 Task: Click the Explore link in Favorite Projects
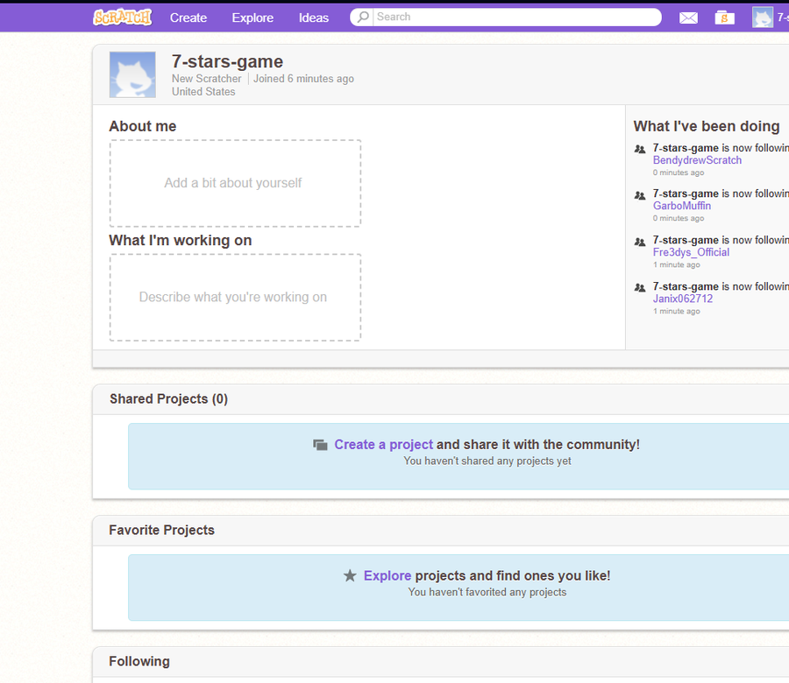tap(387, 576)
